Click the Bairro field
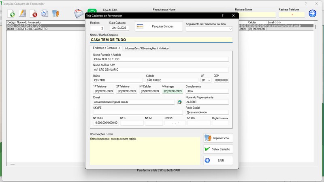 [x=118, y=80]
